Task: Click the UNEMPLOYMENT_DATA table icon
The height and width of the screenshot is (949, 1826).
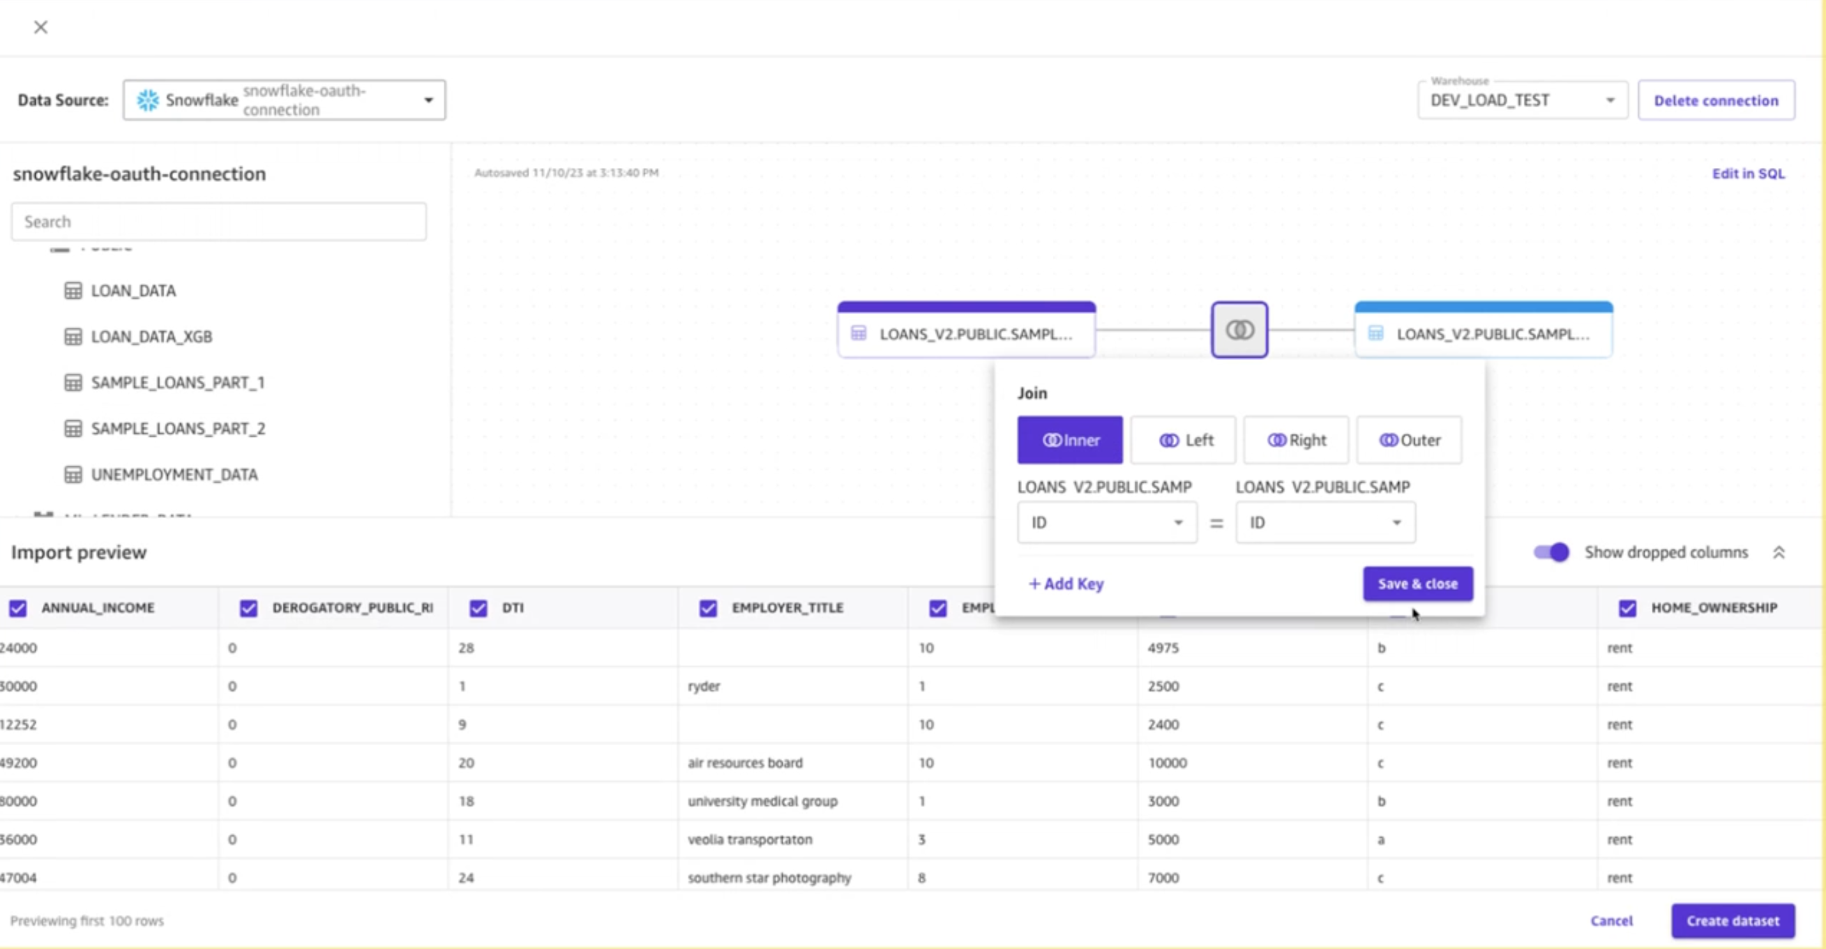Action: (x=73, y=474)
